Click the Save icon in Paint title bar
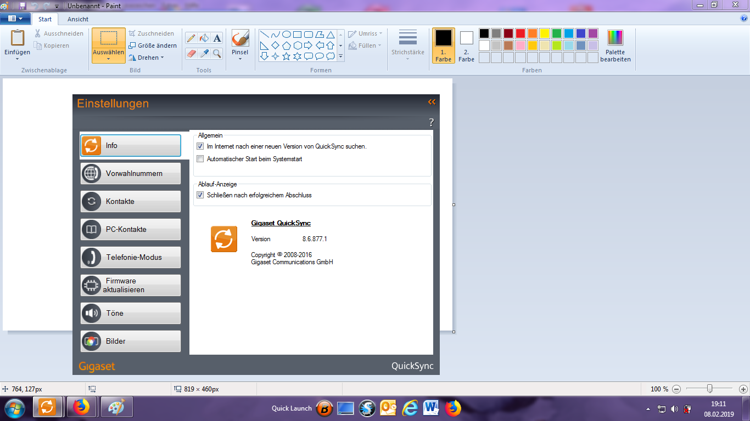 (x=23, y=6)
